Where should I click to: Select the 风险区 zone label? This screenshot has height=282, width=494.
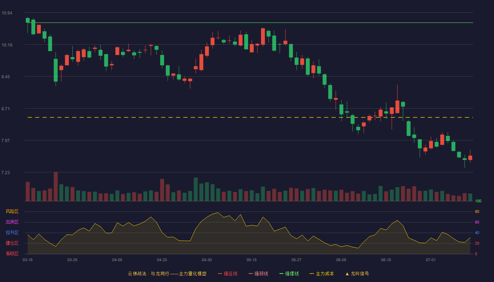(x=12, y=211)
